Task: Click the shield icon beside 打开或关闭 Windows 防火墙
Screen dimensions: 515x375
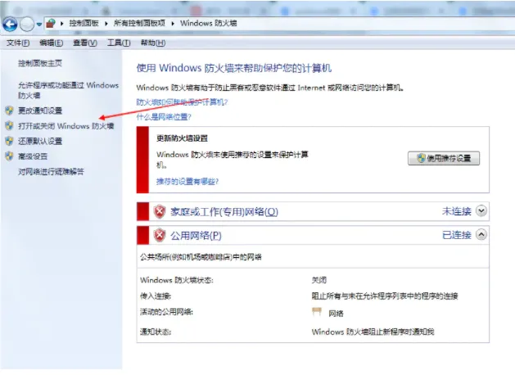Action: tap(9, 126)
